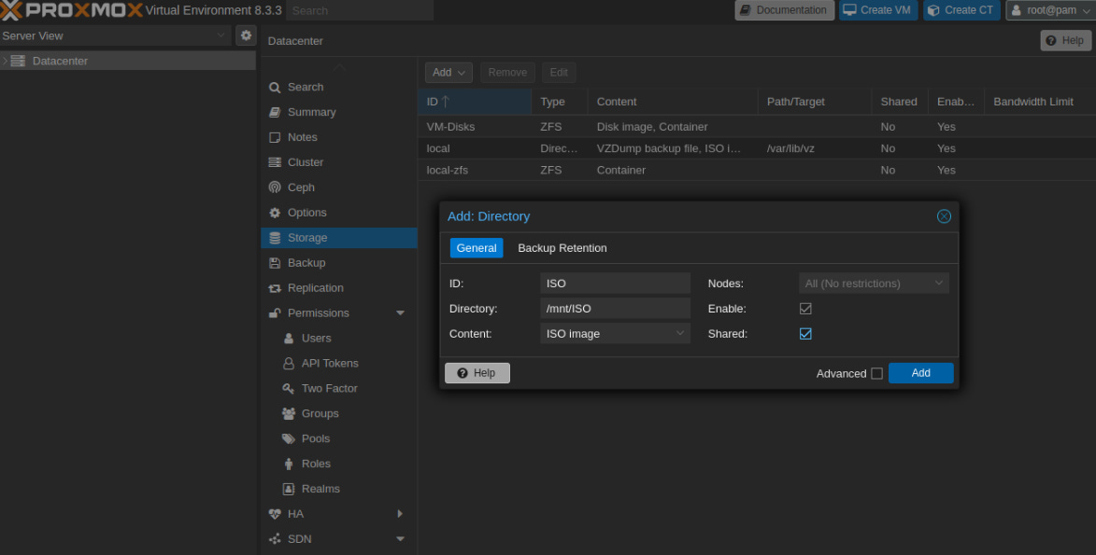Click the Shared column header
This screenshot has width=1096, height=555.
(x=900, y=102)
